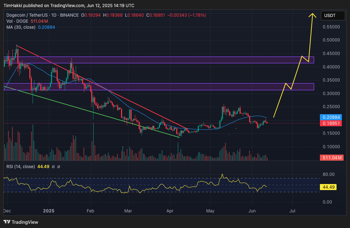350x228 pixels.
Task: Click the Jul label on time axis
Action: coord(292,211)
